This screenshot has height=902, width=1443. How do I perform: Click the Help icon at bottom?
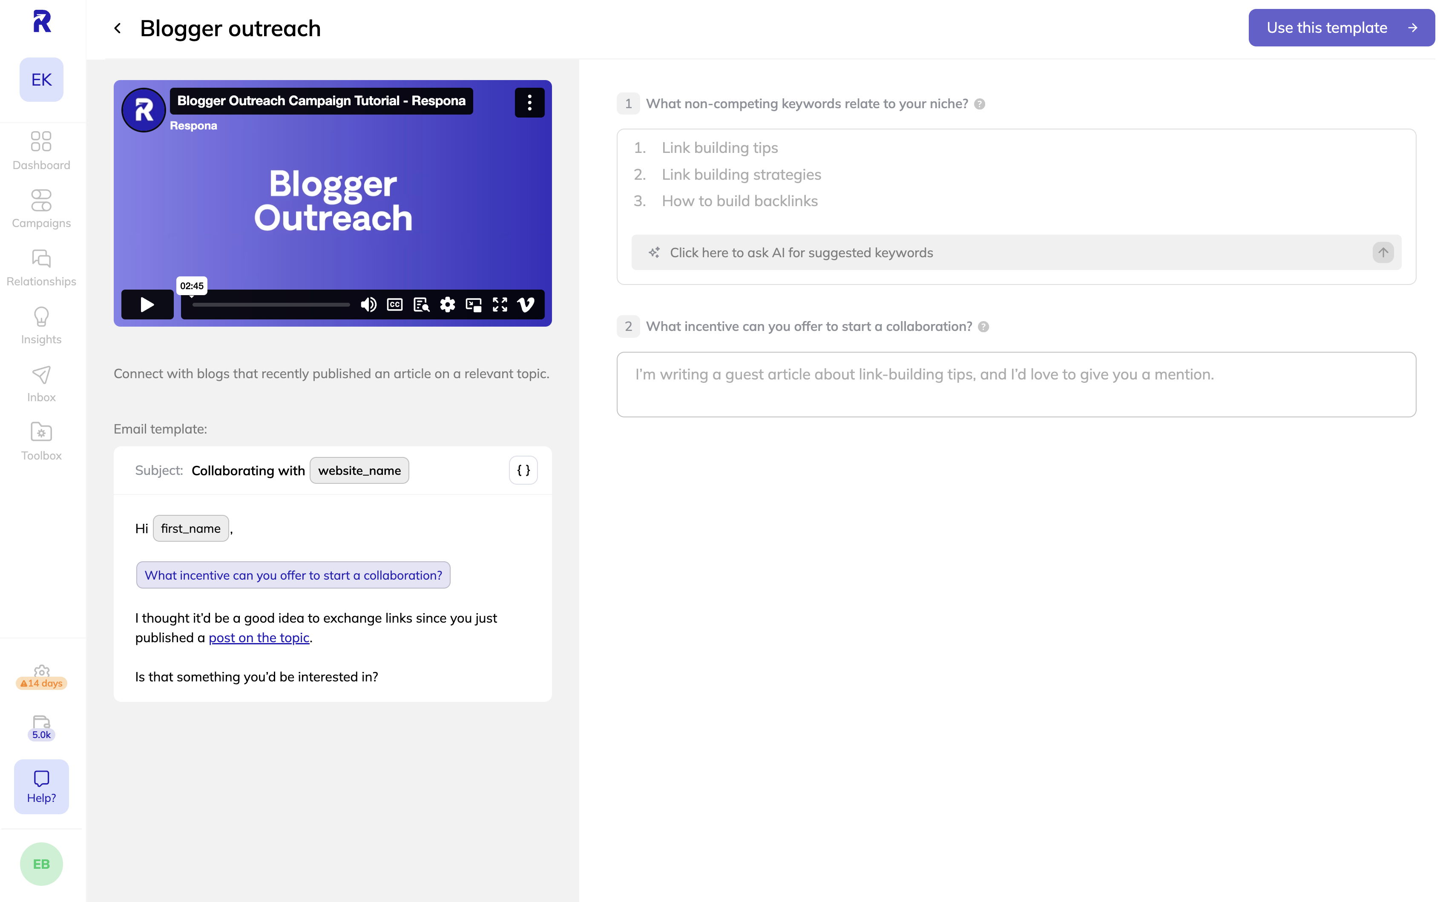(42, 786)
